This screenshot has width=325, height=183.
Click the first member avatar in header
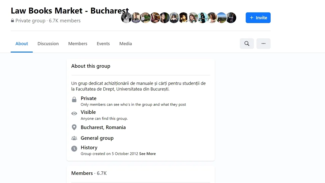point(126,18)
